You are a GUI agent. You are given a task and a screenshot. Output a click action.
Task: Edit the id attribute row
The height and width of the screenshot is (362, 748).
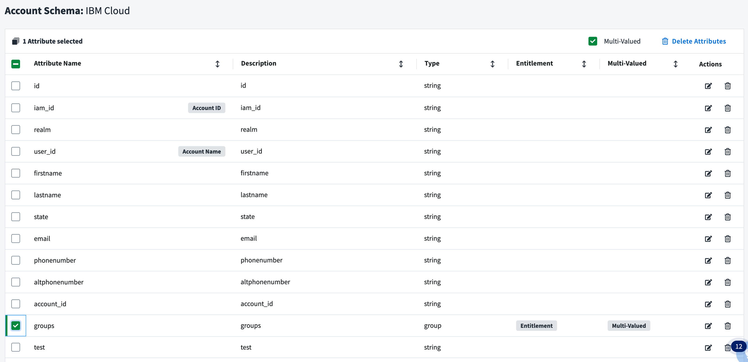[x=708, y=86]
